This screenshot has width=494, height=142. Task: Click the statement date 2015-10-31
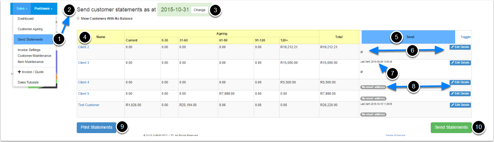(x=175, y=10)
